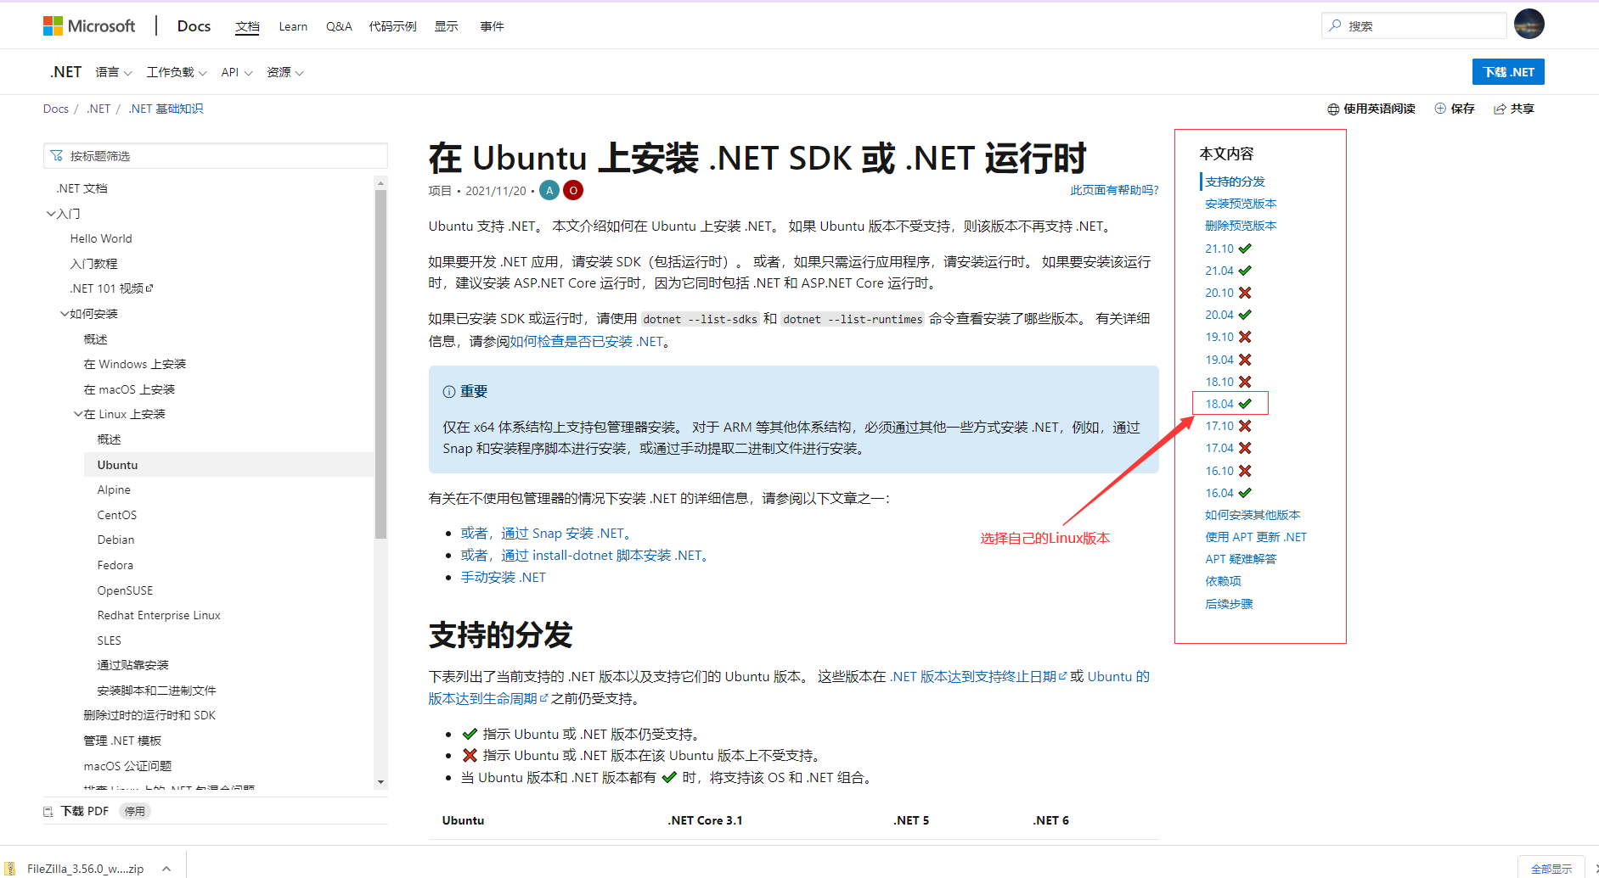Open the user profile avatar
This screenshot has width=1599, height=878.
tap(1529, 24)
